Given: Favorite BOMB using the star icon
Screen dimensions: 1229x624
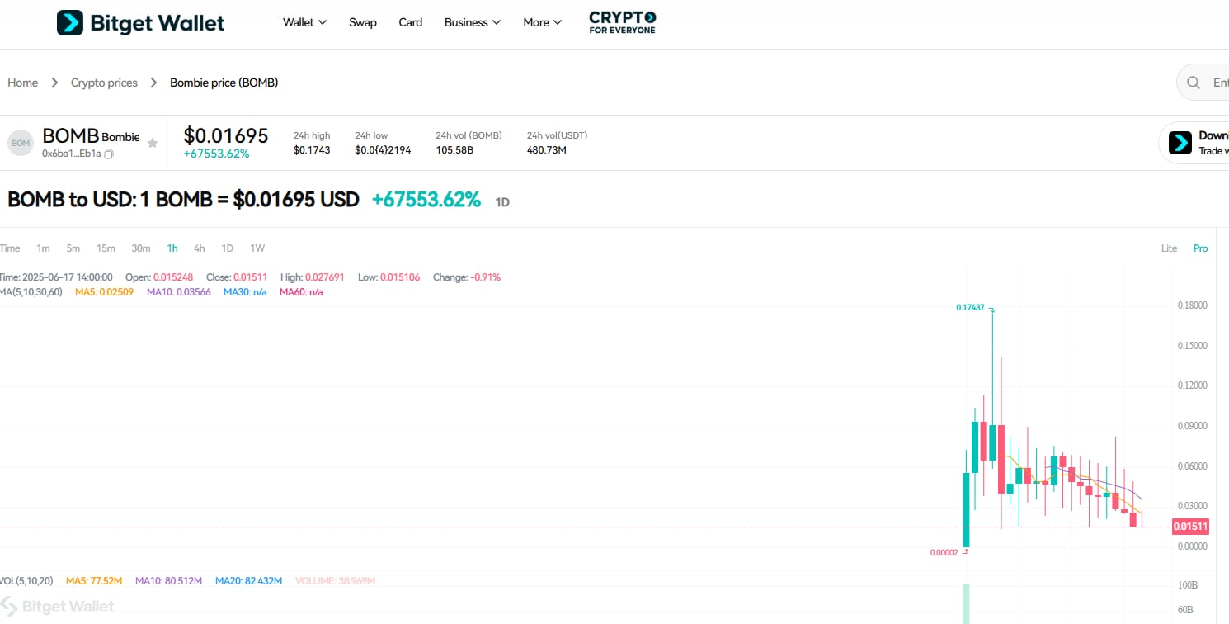Looking at the screenshot, I should point(153,143).
